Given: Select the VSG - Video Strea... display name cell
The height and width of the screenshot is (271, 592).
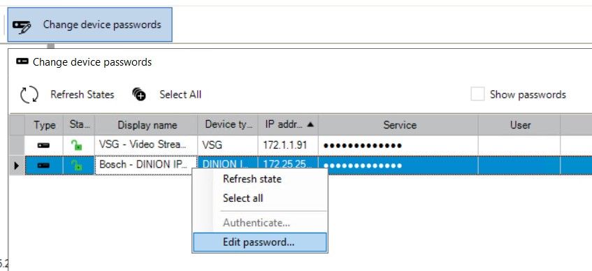Looking at the screenshot, I should (x=146, y=145).
